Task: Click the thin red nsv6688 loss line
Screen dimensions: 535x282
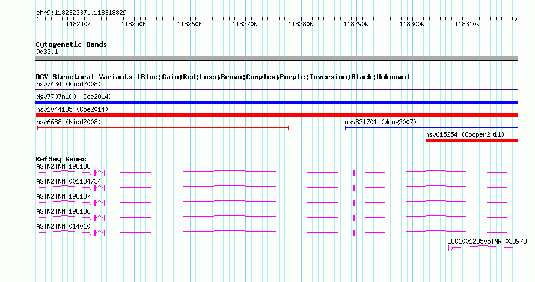Action: click(163, 128)
